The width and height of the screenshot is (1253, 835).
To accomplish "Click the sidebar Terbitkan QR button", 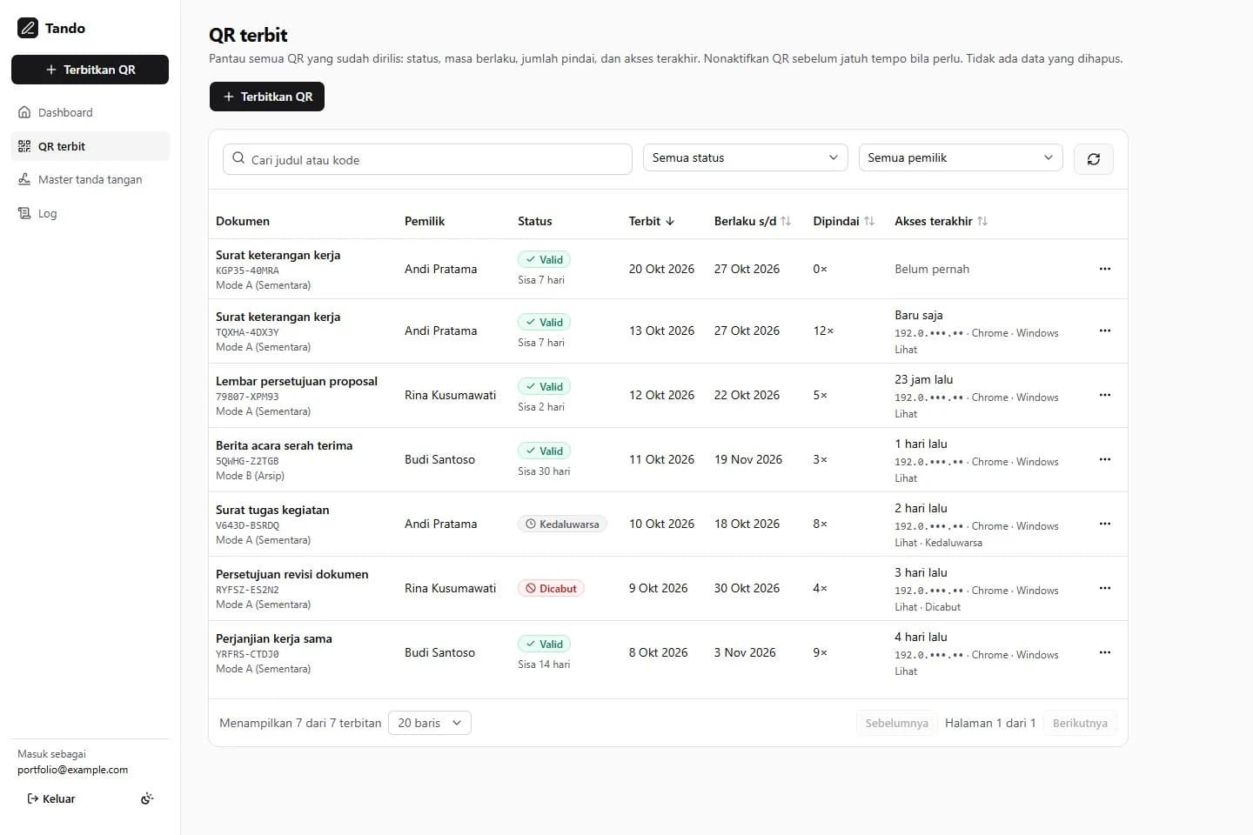I will [90, 70].
